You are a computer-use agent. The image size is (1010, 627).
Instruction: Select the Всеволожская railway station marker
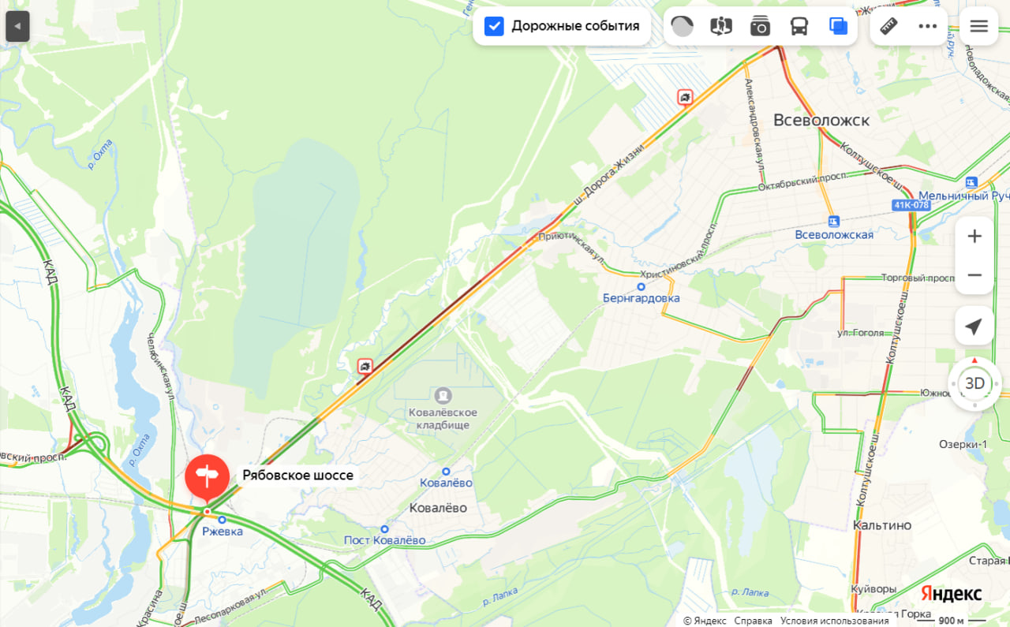tap(832, 221)
